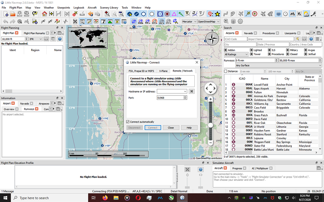324x202 pixels.
Task: Show airport weather icons on map
Action: pyautogui.click(x=306, y=14)
